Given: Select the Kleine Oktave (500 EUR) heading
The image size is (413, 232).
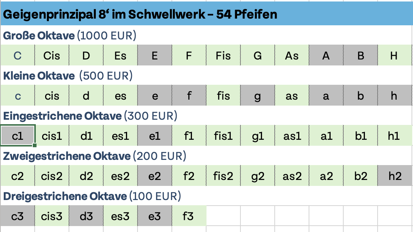Looking at the screenshot, I should pyautogui.click(x=68, y=76).
